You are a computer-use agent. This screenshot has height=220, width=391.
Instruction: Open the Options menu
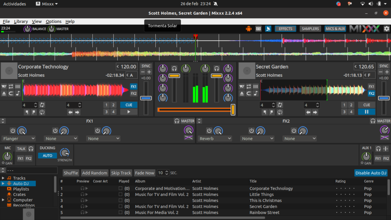(x=53, y=21)
